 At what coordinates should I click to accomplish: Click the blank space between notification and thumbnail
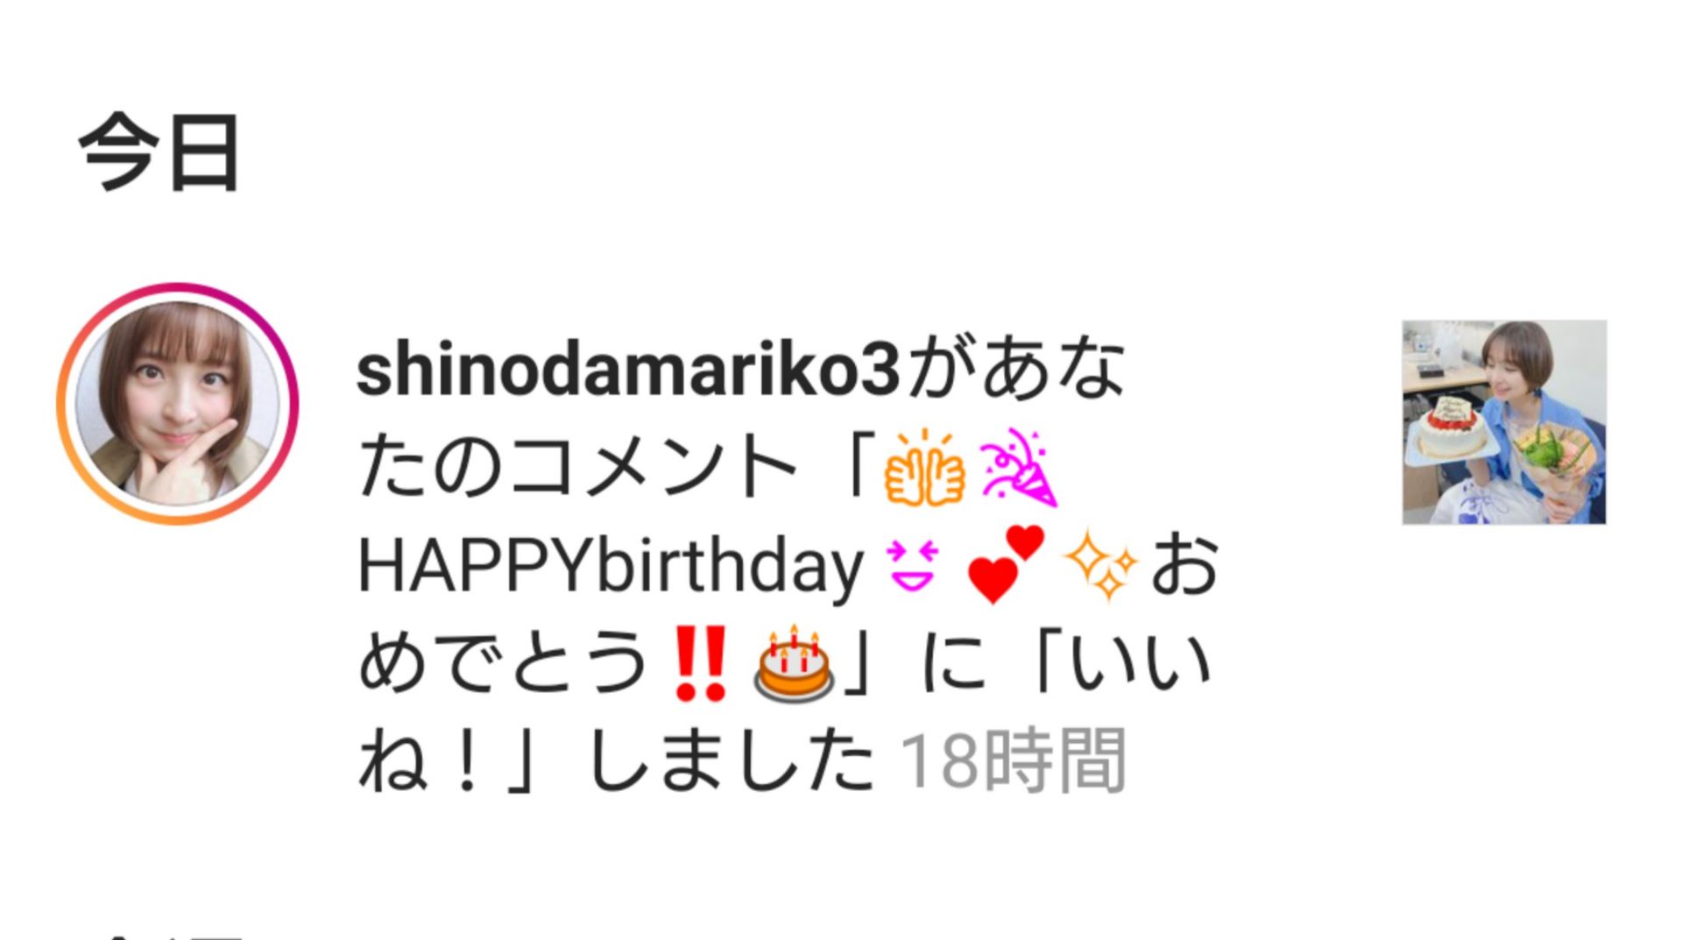click(x=1310, y=422)
